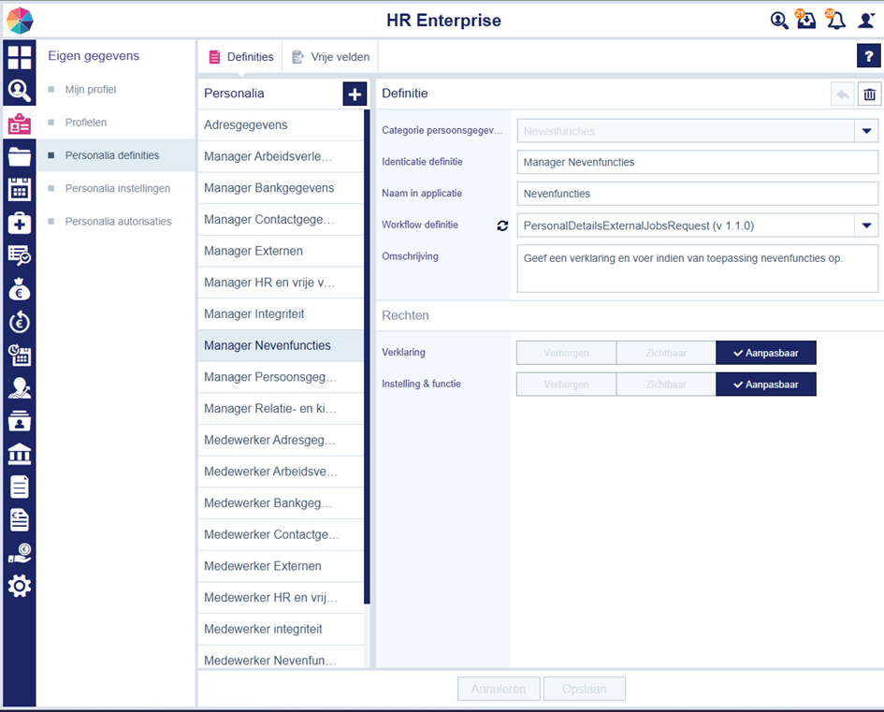Open the euro document sidebar icon

click(19, 520)
